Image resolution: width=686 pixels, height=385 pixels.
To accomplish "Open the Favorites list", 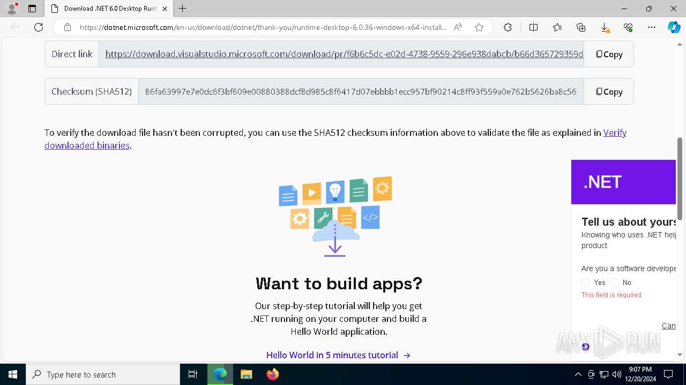I will [x=557, y=27].
